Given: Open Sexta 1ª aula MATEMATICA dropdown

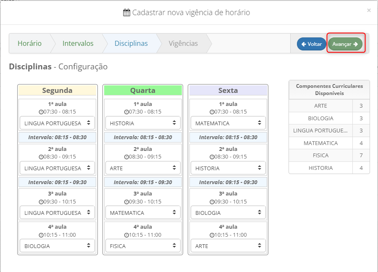Looking at the screenshot, I should pos(228,123).
